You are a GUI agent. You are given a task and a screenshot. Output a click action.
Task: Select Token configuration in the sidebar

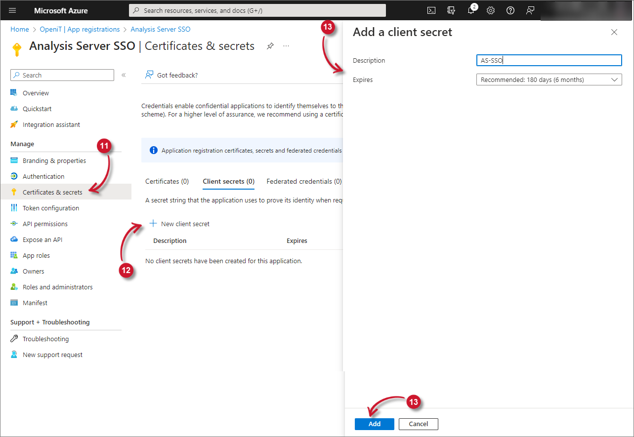click(x=51, y=208)
